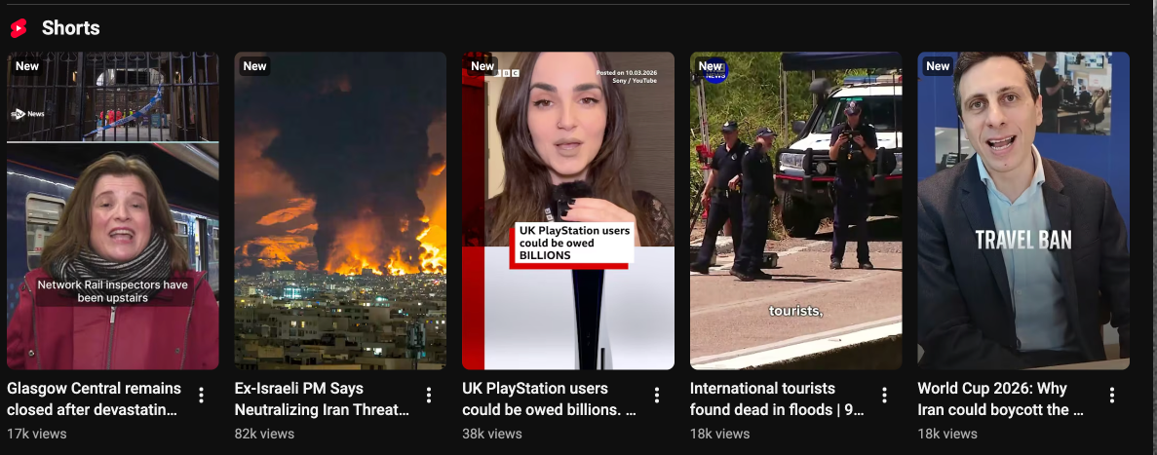The image size is (1157, 455).
Task: Click the New badge on burning city short
Action: pyautogui.click(x=254, y=65)
